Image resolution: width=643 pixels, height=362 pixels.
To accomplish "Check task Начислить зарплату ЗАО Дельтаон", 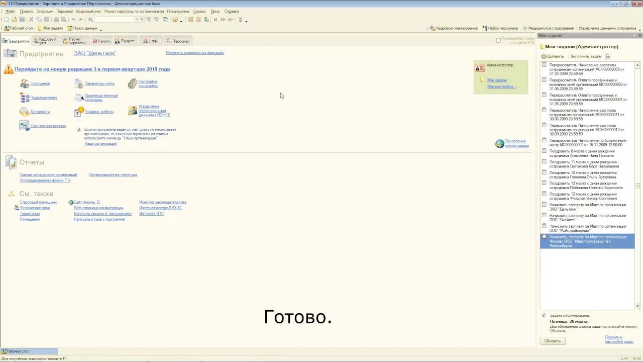I will point(544,205).
